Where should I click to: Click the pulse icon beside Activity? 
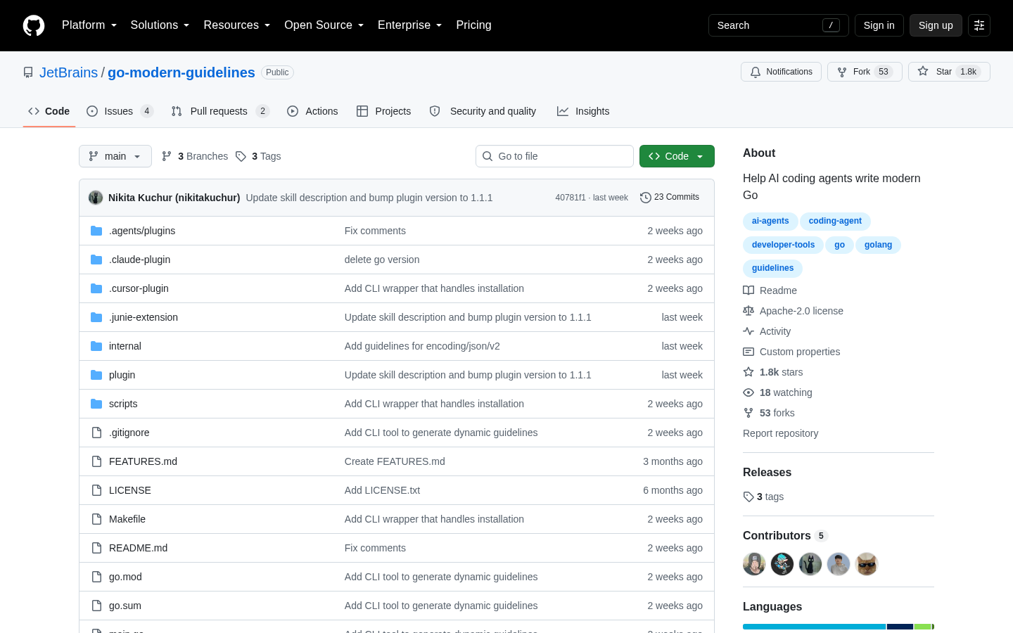(748, 331)
